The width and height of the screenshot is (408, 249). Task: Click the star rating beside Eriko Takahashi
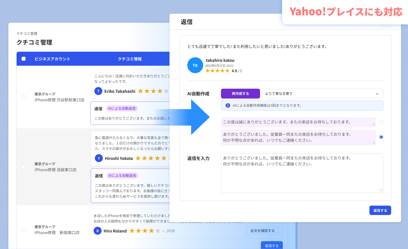coord(153,91)
